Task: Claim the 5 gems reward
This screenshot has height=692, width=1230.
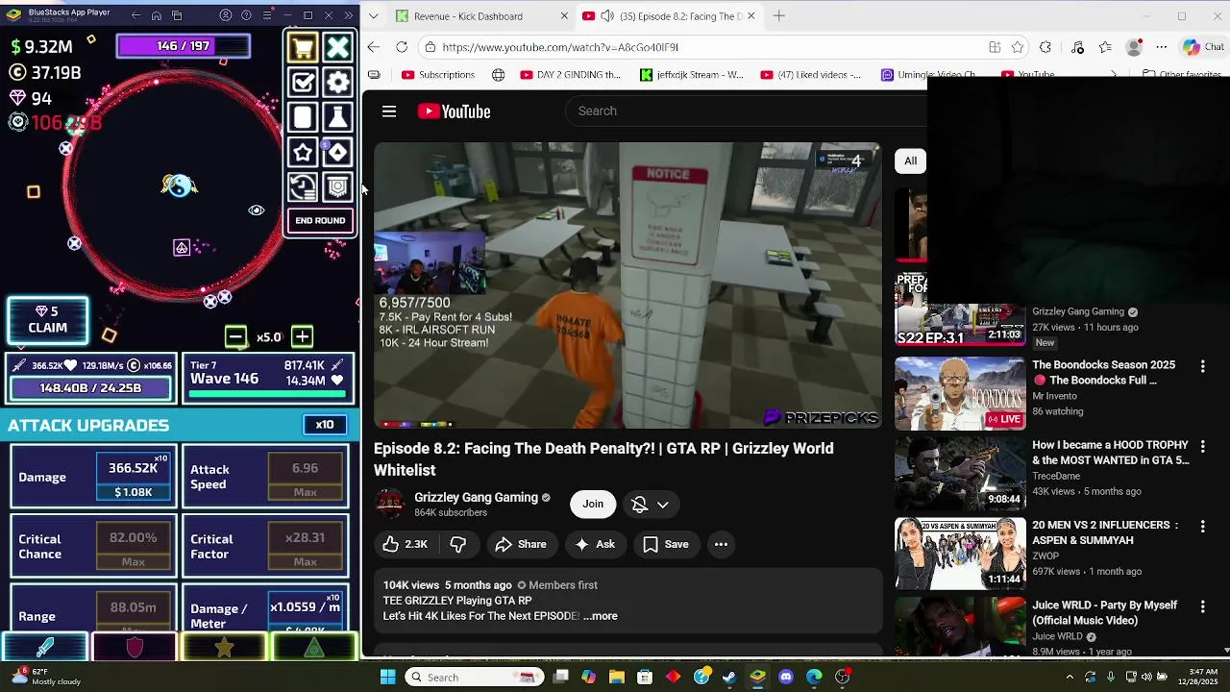Action: click(48, 320)
